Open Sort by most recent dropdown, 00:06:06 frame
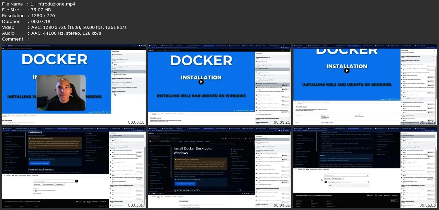This screenshot has height=210, width=439. click(338, 178)
